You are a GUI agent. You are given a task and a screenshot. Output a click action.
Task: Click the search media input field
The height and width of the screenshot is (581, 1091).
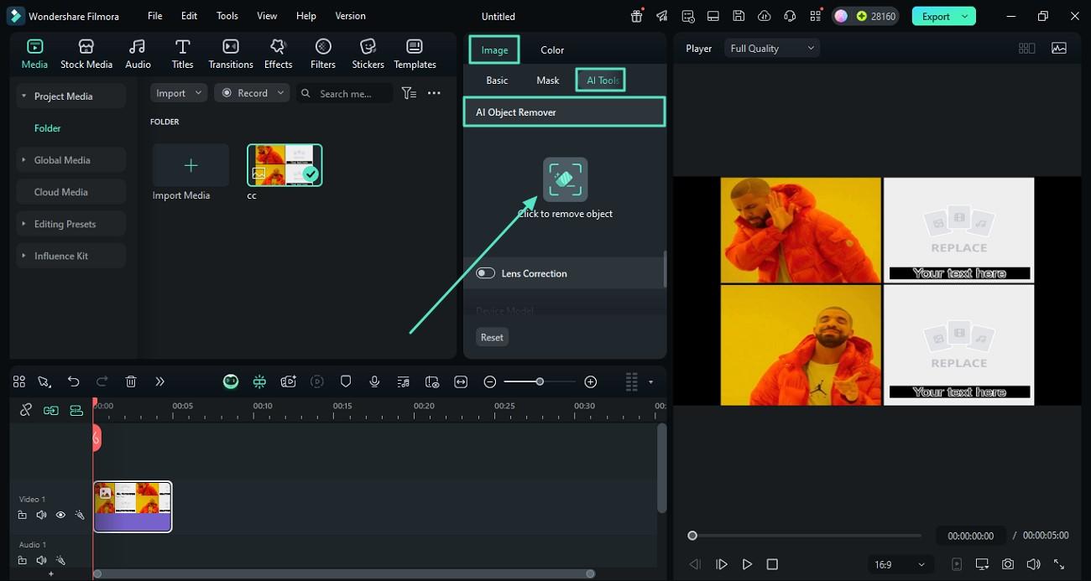click(345, 93)
